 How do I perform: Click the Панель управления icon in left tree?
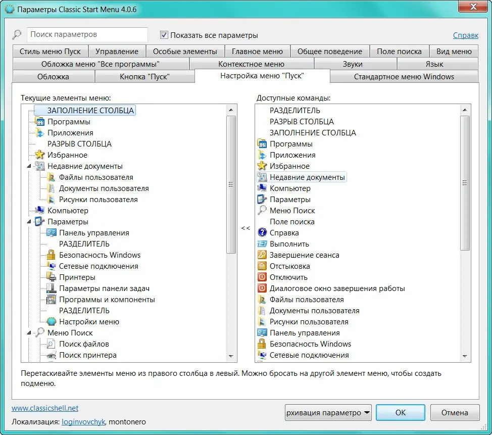52,232
